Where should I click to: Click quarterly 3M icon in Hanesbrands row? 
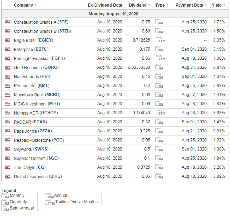click(159, 76)
